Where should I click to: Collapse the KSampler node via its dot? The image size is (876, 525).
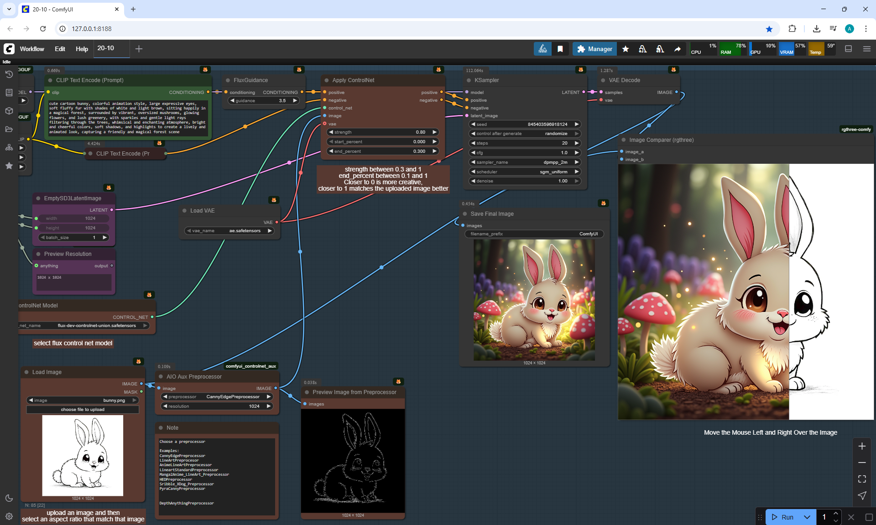coord(469,80)
